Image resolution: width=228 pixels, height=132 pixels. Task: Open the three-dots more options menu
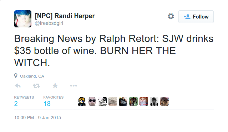point(74,86)
